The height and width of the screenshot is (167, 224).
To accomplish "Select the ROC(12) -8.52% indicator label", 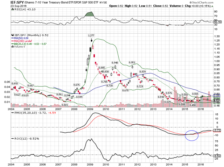I will click(x=27, y=139).
